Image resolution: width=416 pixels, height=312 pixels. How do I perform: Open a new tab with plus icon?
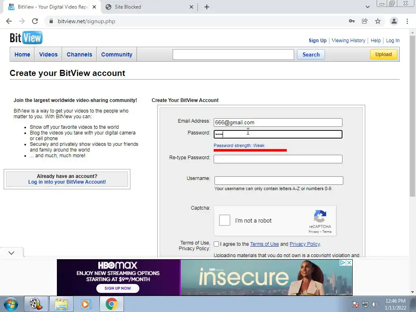207,7
